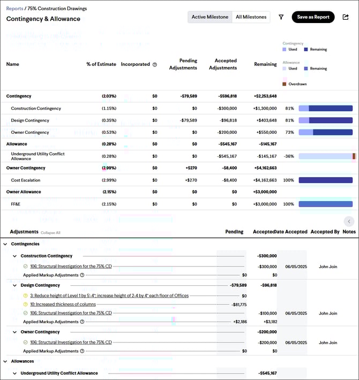Click help icon under Construction Contingency markup
The height and width of the screenshot is (380, 359).
[82, 275]
